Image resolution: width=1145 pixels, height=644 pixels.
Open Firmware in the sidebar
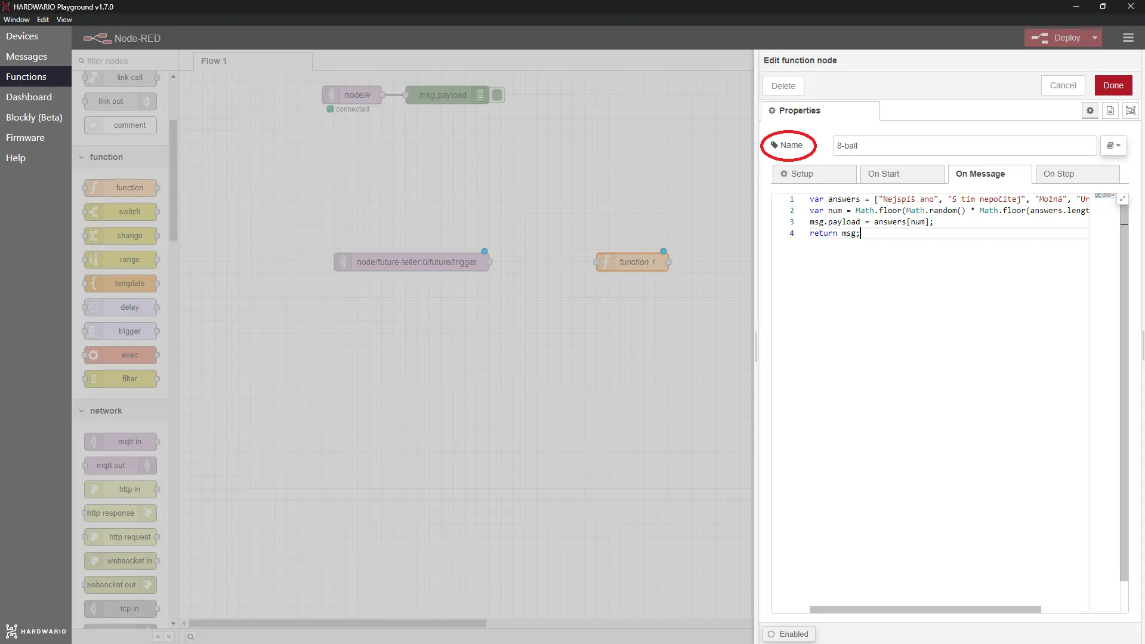[36, 138]
